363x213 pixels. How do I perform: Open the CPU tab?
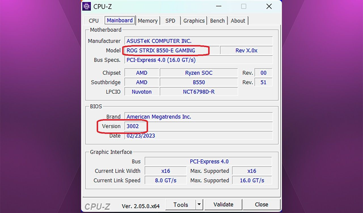[94, 21]
